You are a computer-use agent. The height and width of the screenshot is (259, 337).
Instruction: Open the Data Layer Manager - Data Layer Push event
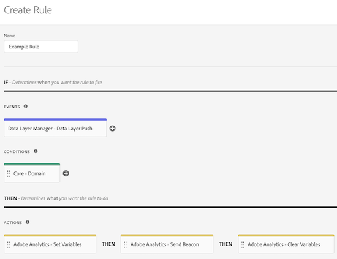[55, 127]
